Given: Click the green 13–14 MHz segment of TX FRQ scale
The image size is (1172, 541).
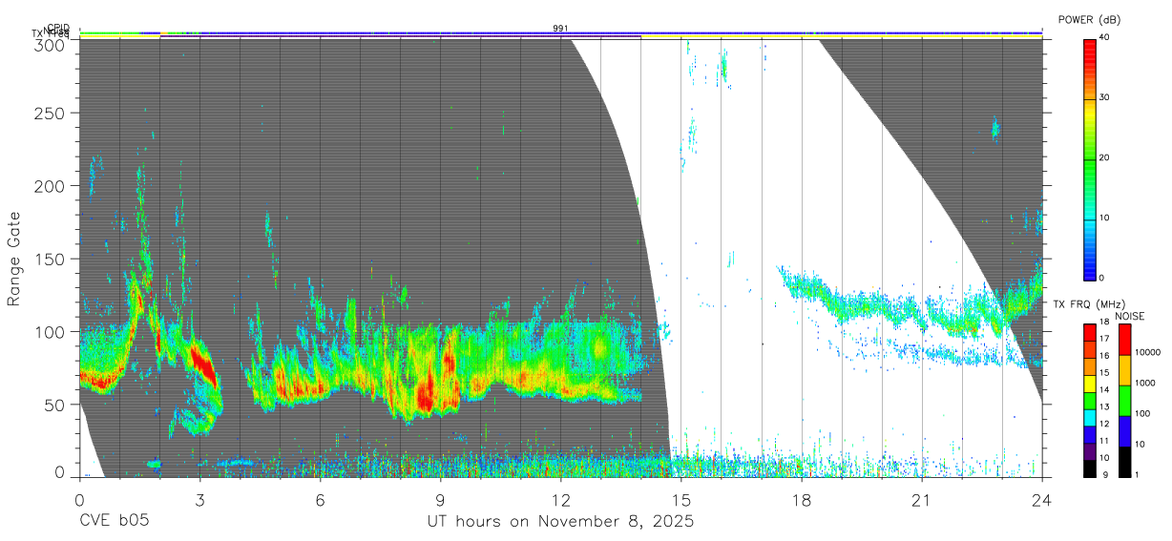Looking at the screenshot, I should click(x=1090, y=400).
